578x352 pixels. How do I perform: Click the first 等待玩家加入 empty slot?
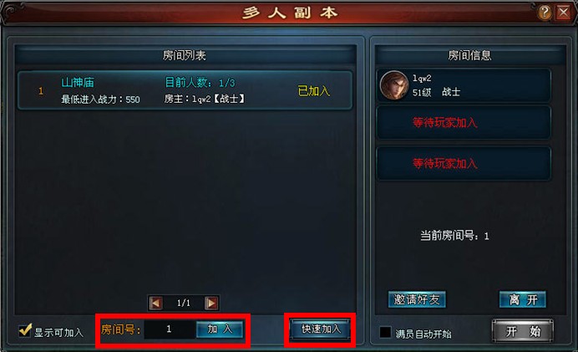[x=464, y=123]
